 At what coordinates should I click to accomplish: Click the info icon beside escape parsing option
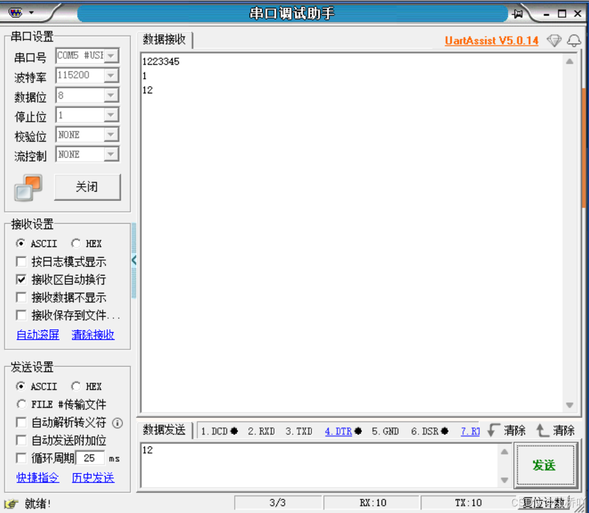[117, 423]
